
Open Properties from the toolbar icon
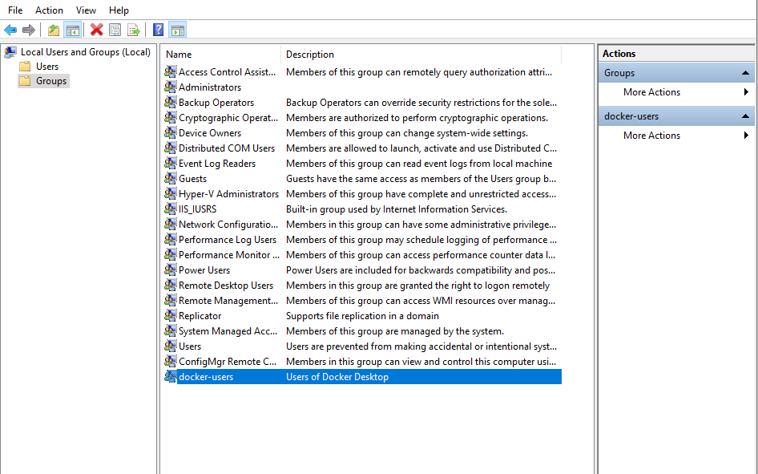point(115,30)
